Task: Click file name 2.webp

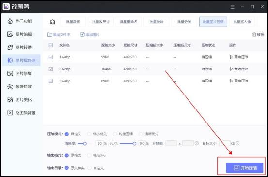Action: pos(65,69)
